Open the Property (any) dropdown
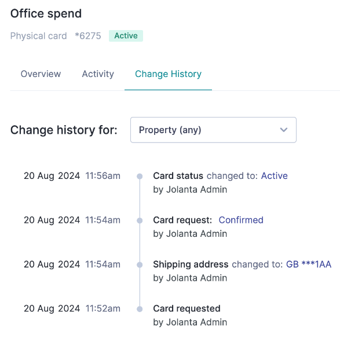Viewport: 340px width, 337px height. click(213, 130)
